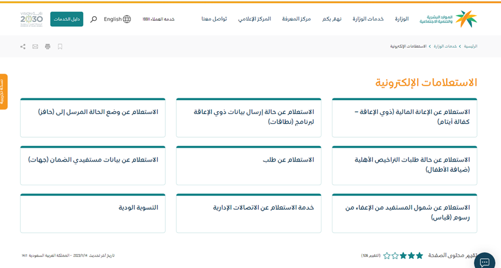
Task: Open نهتم بكم menu
Action: tap(332, 19)
